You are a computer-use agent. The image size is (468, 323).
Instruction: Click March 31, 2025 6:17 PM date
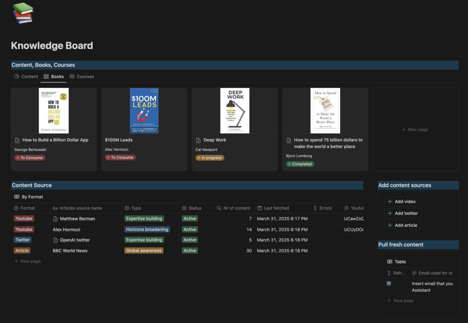tap(282, 219)
